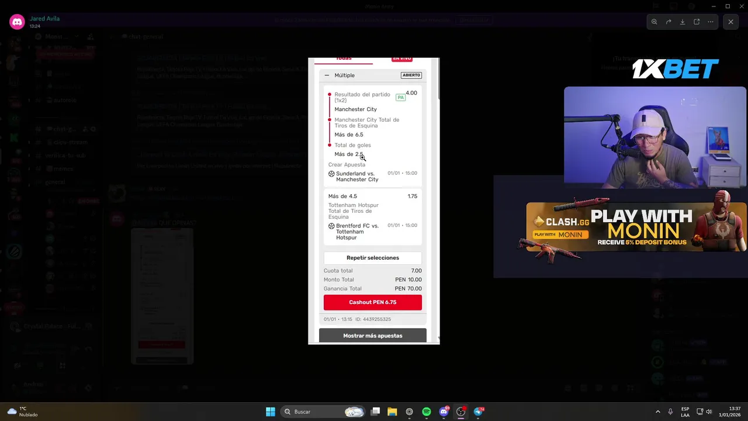Click the Manchester City selection text
This screenshot has height=421, width=748.
click(x=355, y=109)
